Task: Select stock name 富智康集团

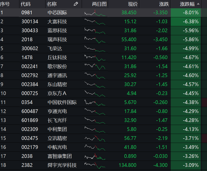Action: [60, 156]
